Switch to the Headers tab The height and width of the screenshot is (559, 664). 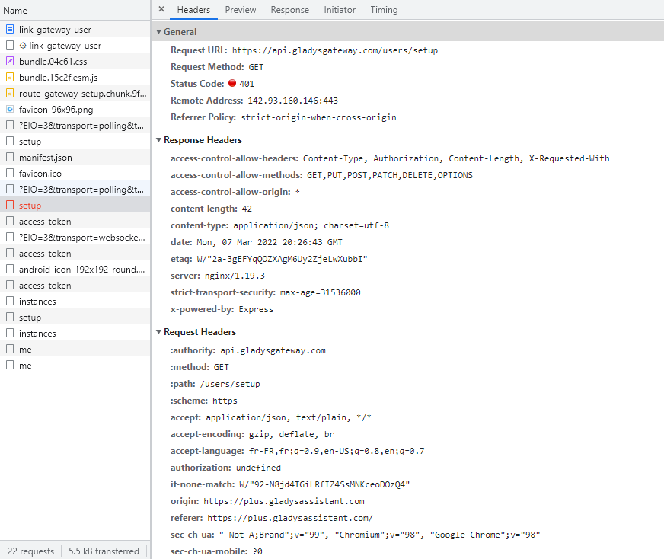193,10
